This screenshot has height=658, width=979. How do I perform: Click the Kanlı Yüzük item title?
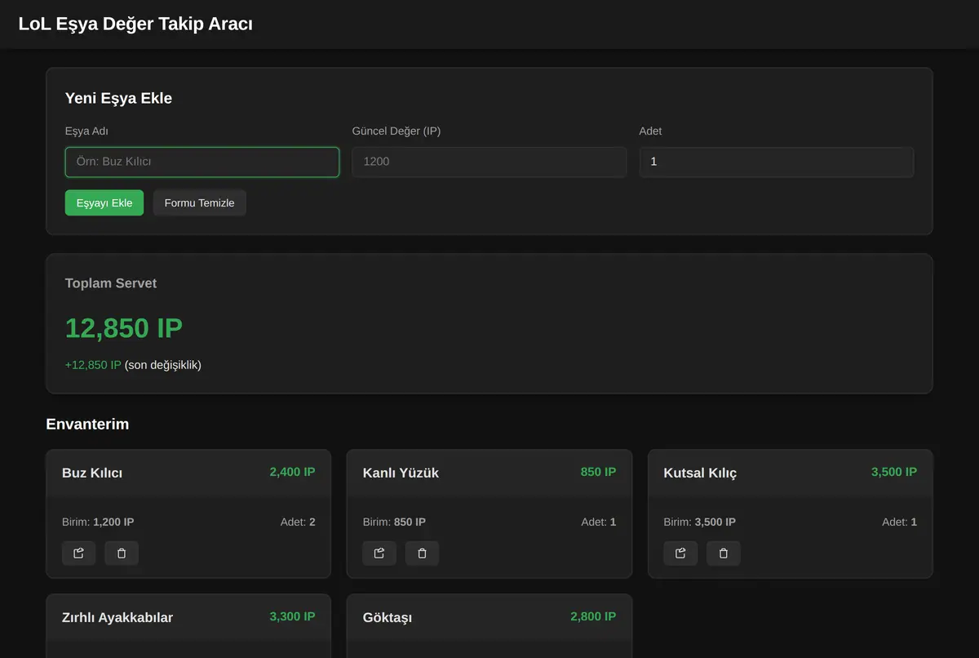click(401, 473)
